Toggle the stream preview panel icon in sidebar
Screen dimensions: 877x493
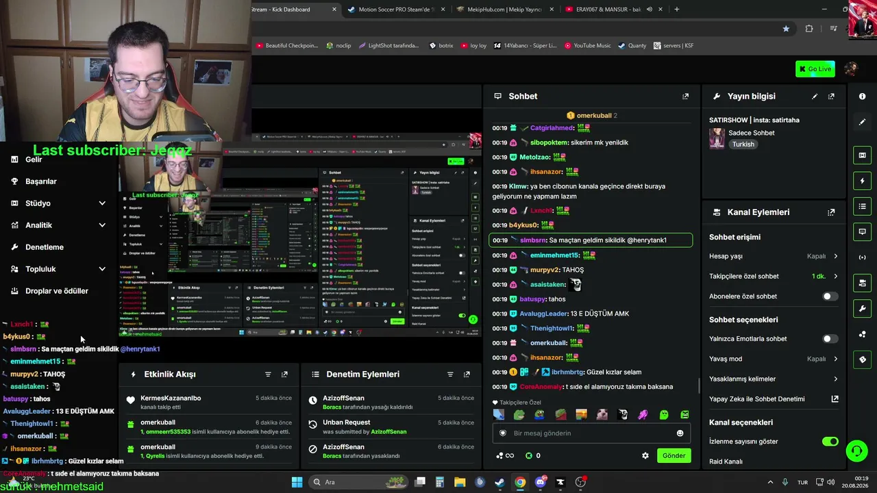point(862,155)
